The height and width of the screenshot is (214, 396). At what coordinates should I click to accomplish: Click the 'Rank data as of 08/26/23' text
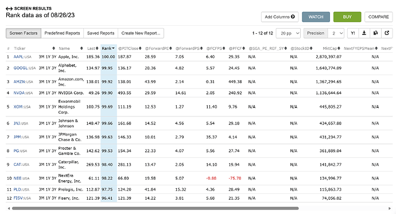click(40, 15)
